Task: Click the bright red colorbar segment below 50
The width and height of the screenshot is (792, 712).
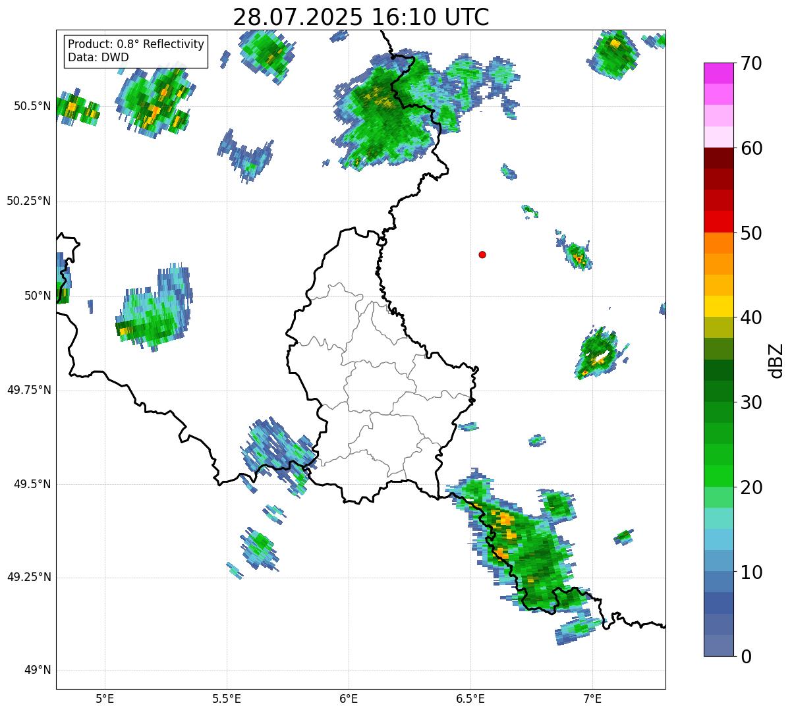Action: (719, 222)
